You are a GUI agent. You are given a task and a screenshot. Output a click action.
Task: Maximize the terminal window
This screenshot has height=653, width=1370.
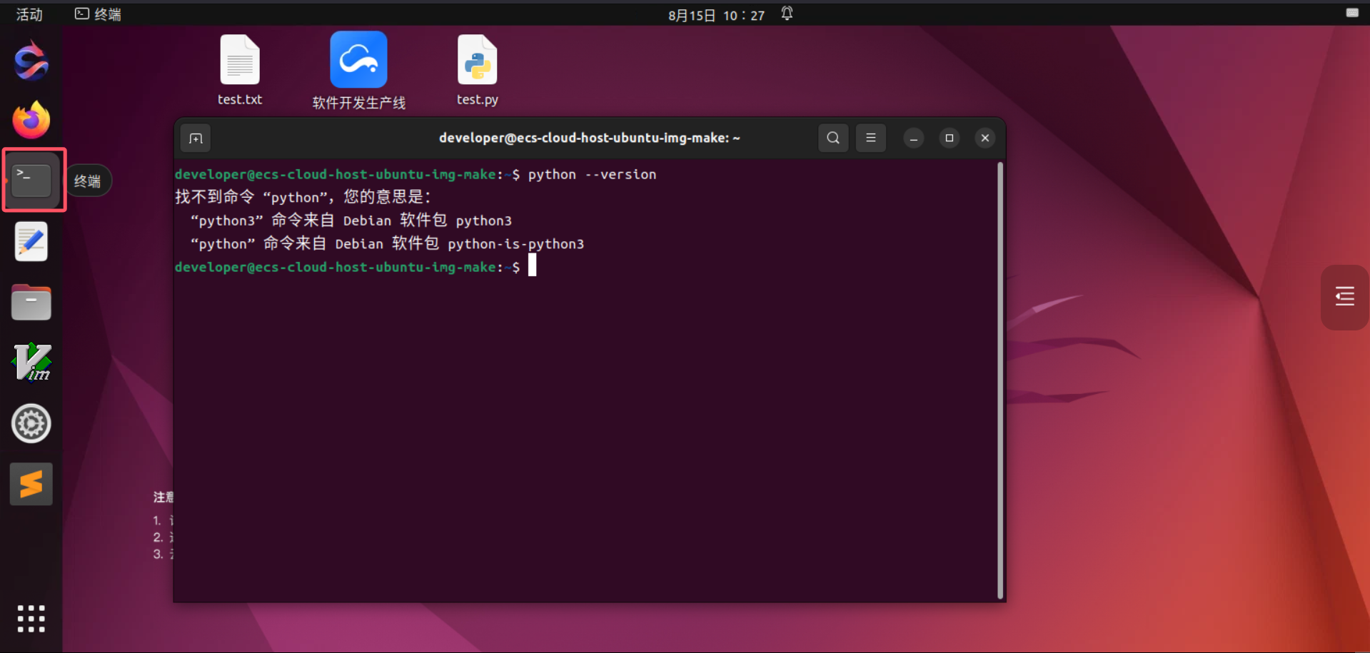[x=950, y=138]
